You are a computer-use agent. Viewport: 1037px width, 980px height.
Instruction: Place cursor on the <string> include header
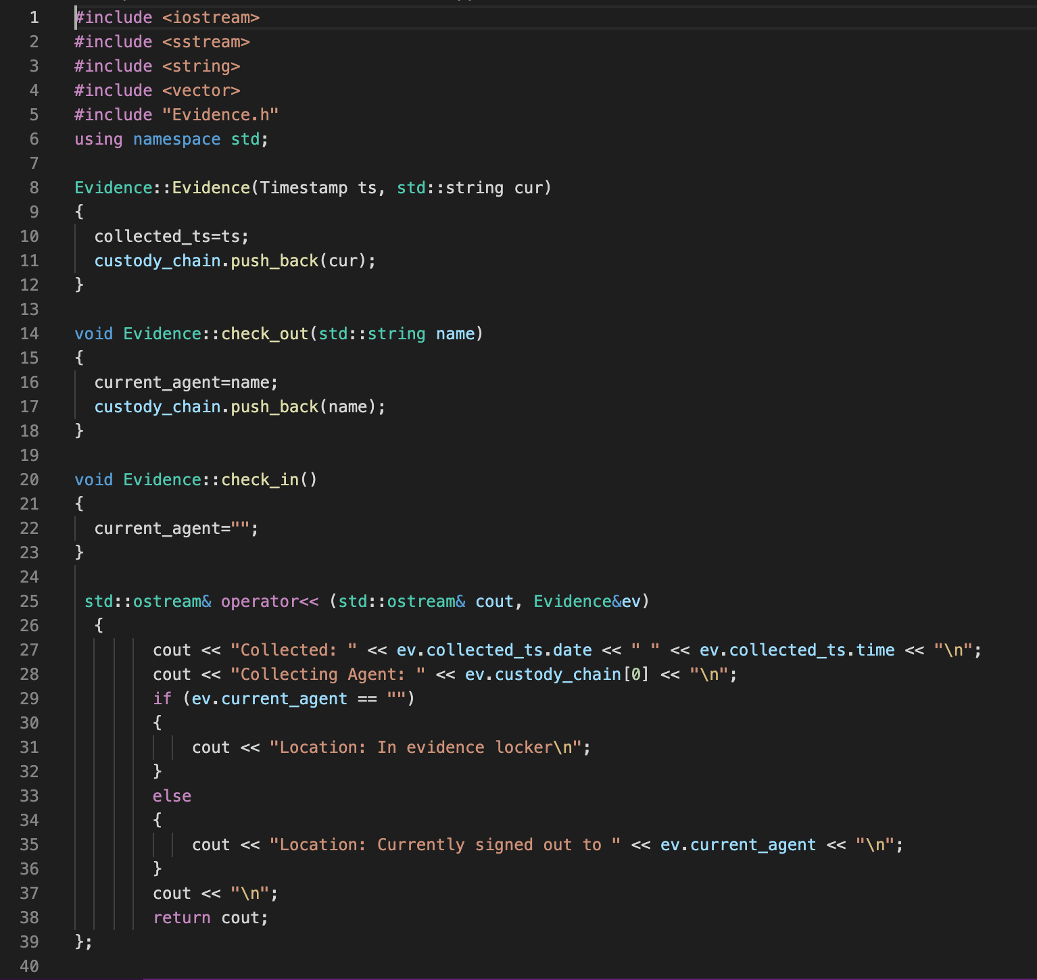201,66
